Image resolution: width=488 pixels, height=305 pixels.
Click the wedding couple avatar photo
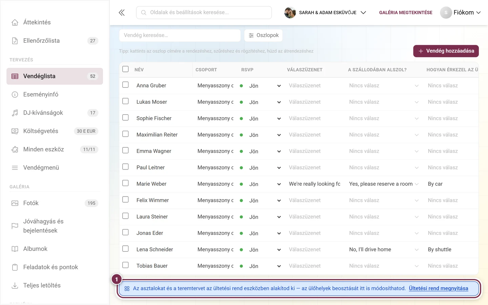[x=290, y=13]
